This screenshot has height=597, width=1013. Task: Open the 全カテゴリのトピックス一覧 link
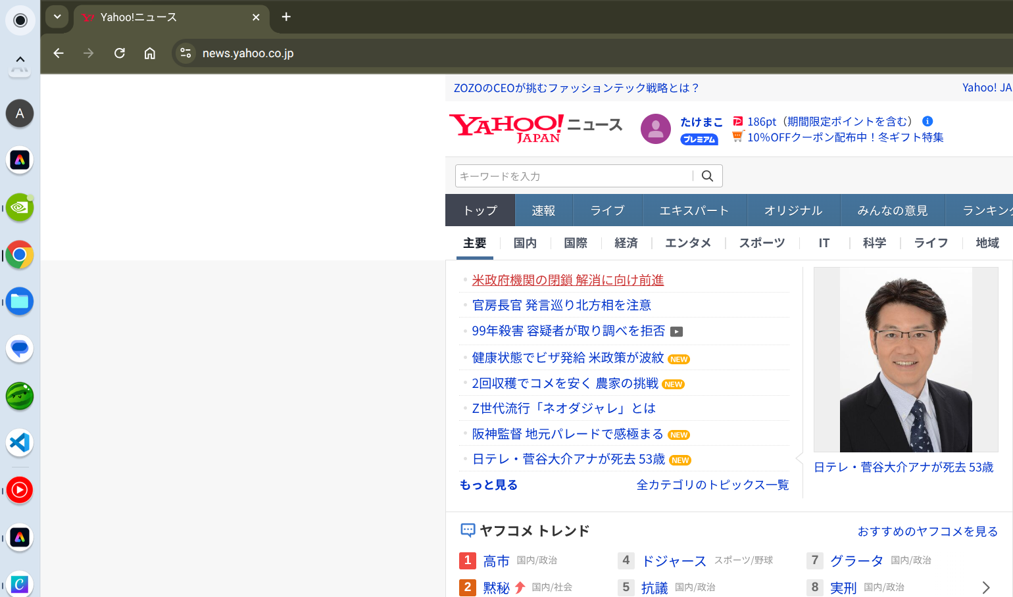pos(712,485)
